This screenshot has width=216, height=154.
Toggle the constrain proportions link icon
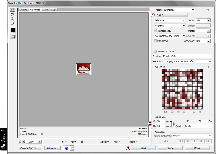[x=174, y=124]
